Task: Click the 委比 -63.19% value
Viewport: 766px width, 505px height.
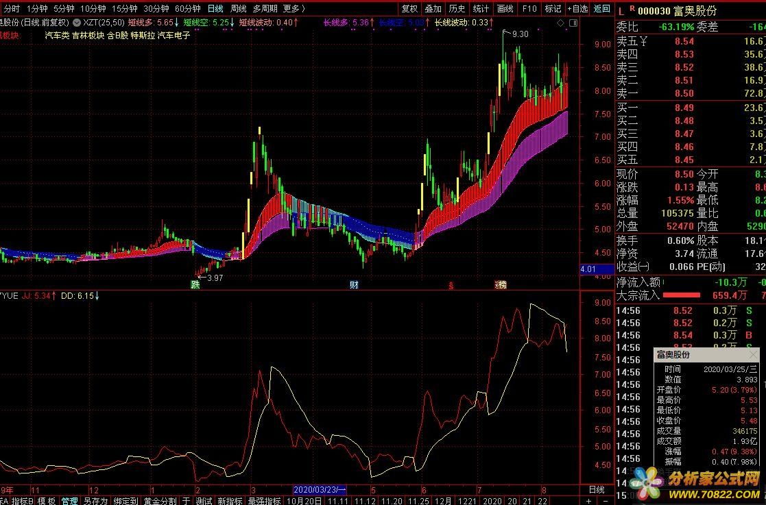Action: click(x=676, y=27)
